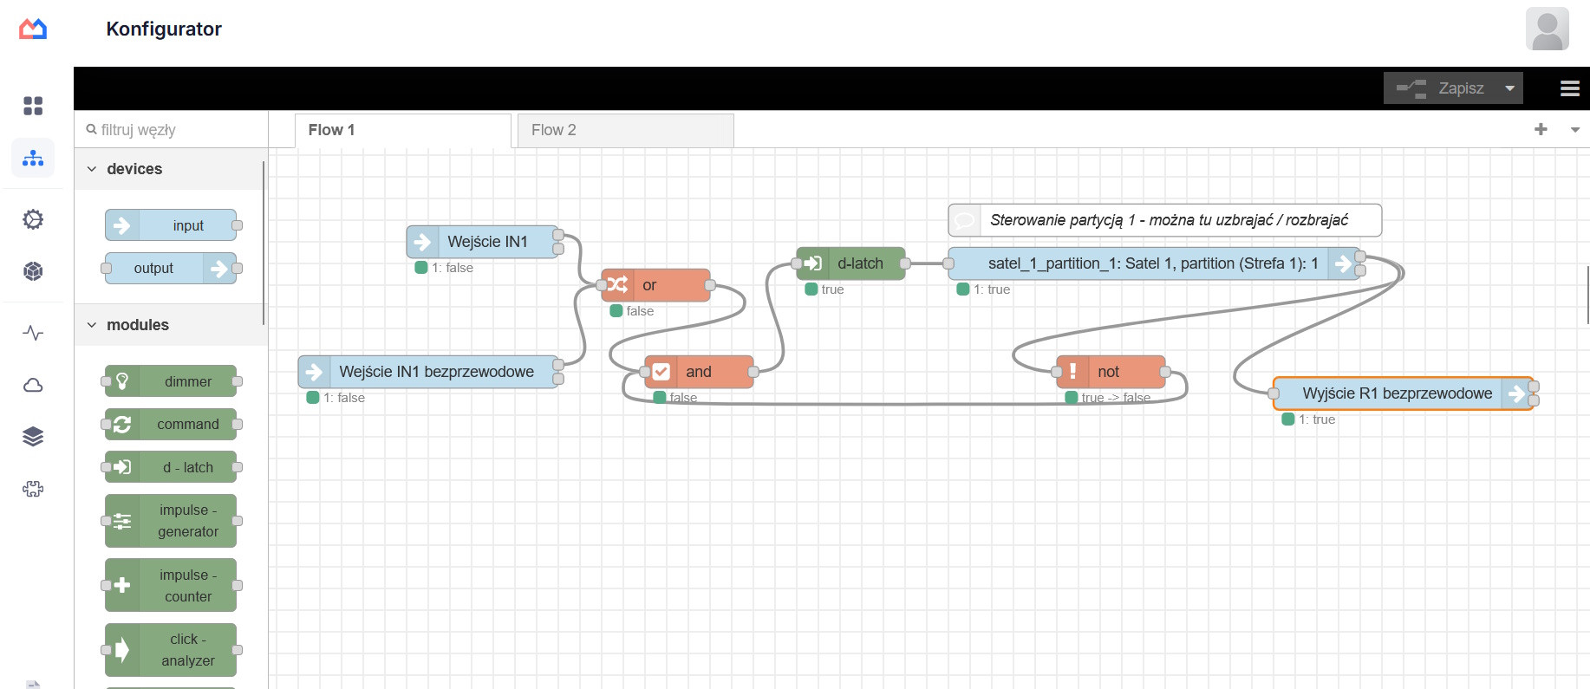The height and width of the screenshot is (689, 1590).
Task: Click the arrow icon of Wejście IN1 node
Action: pyautogui.click(x=422, y=242)
